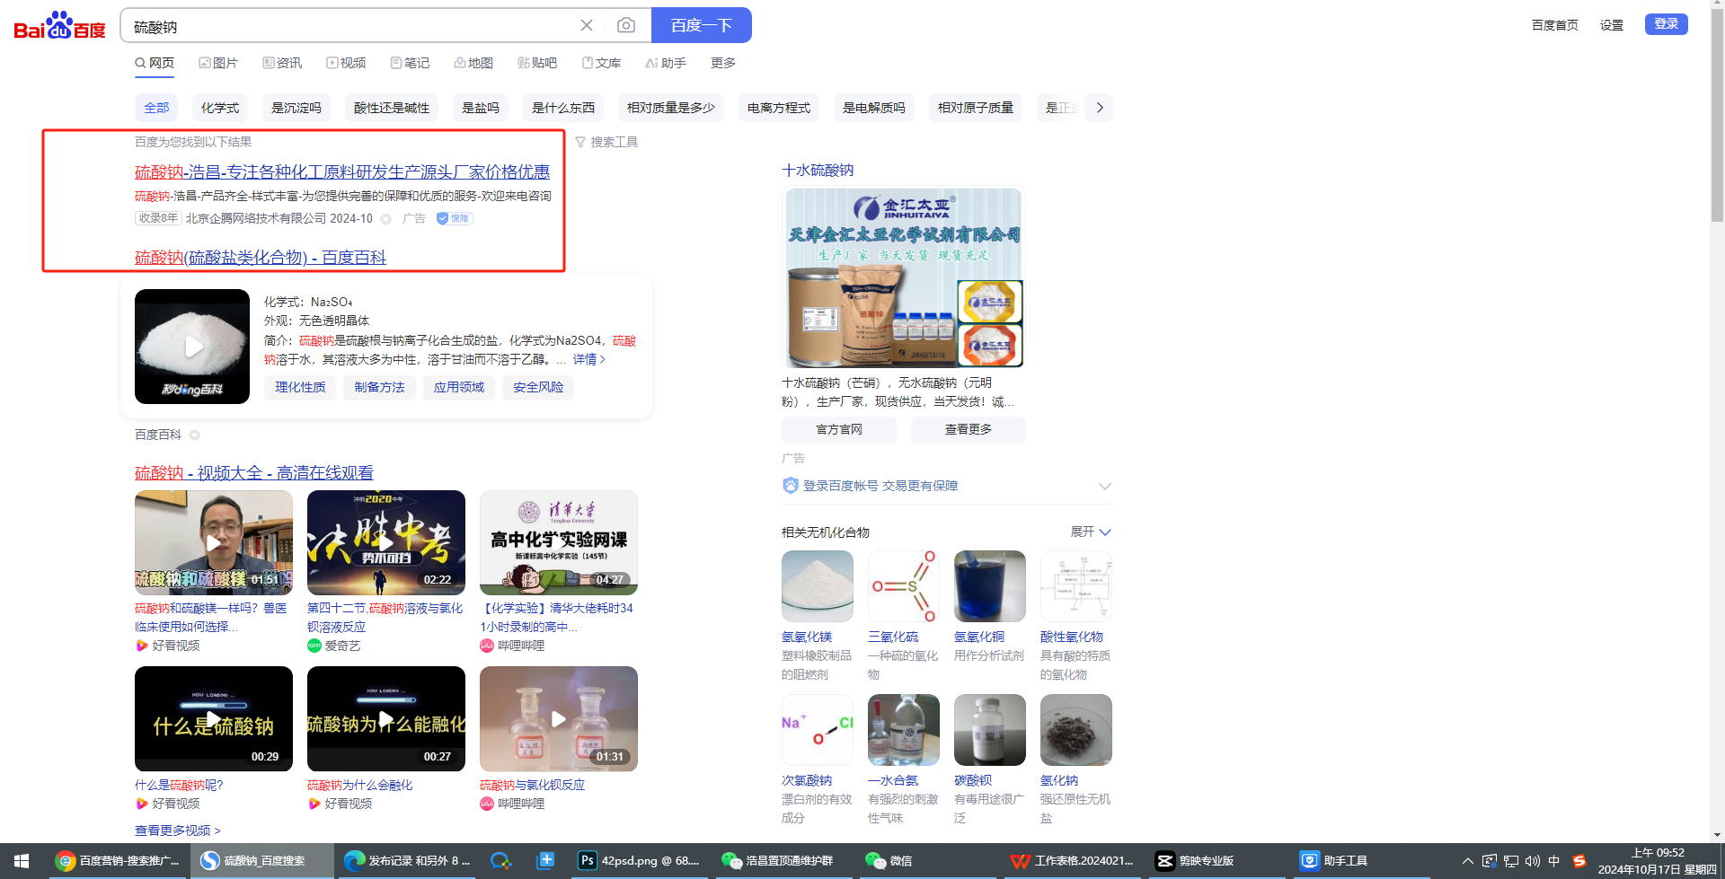Open the 氢氧化铜 compound thumbnail
This screenshot has width=1725, height=879.
990,586
